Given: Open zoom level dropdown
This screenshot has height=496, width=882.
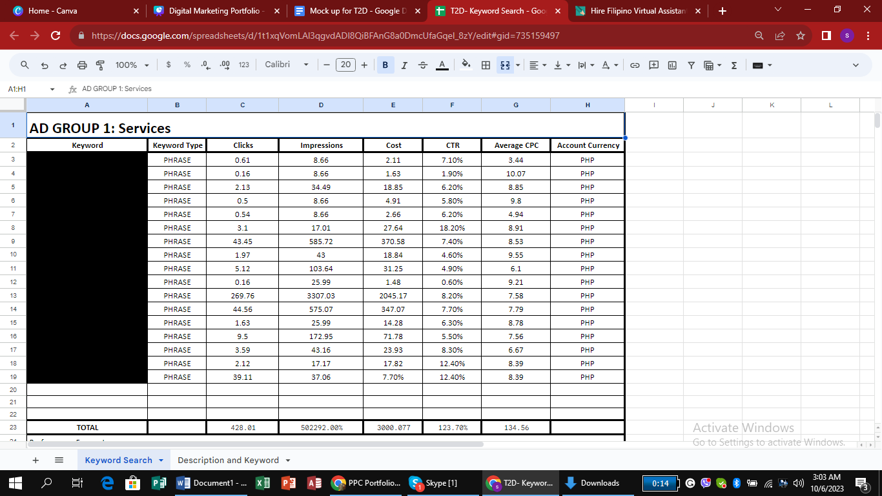Looking at the screenshot, I should click(132, 65).
